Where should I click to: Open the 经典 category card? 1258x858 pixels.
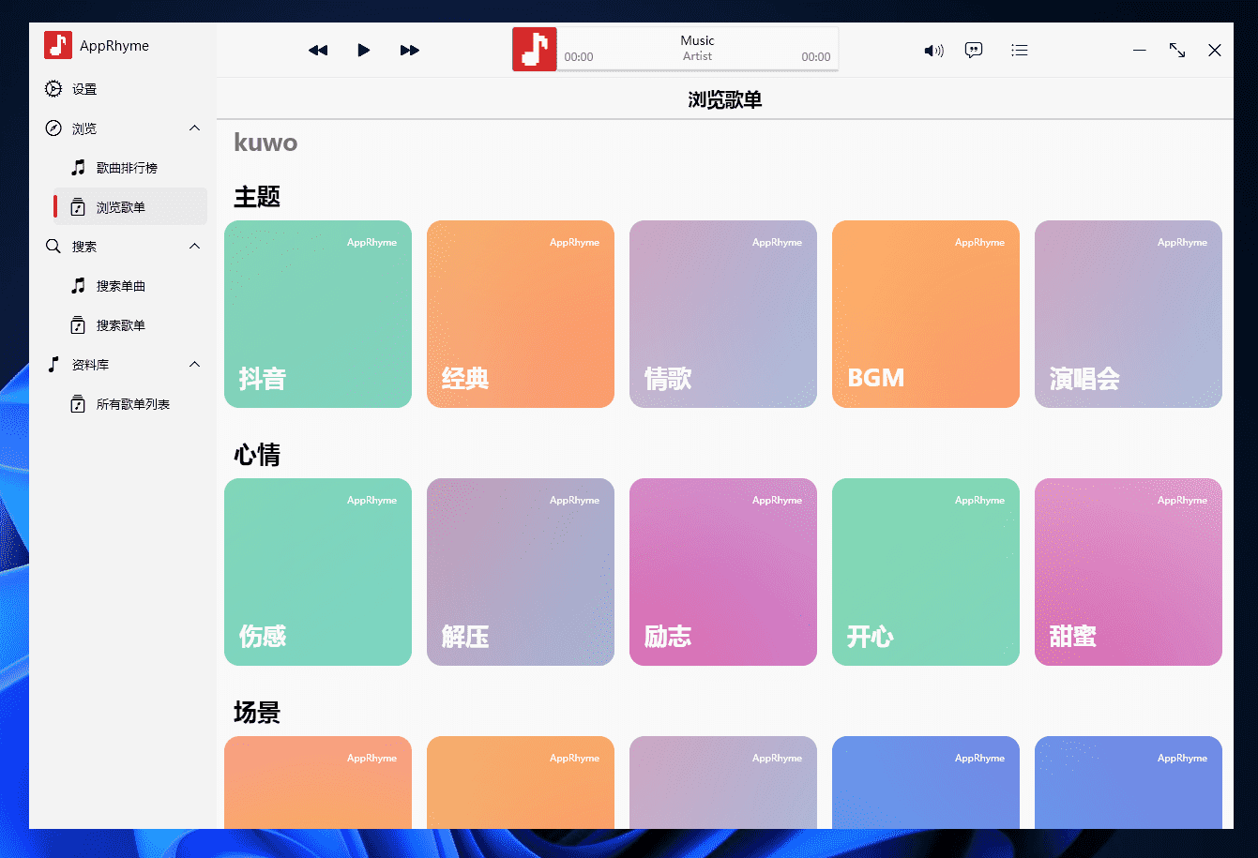coord(521,314)
